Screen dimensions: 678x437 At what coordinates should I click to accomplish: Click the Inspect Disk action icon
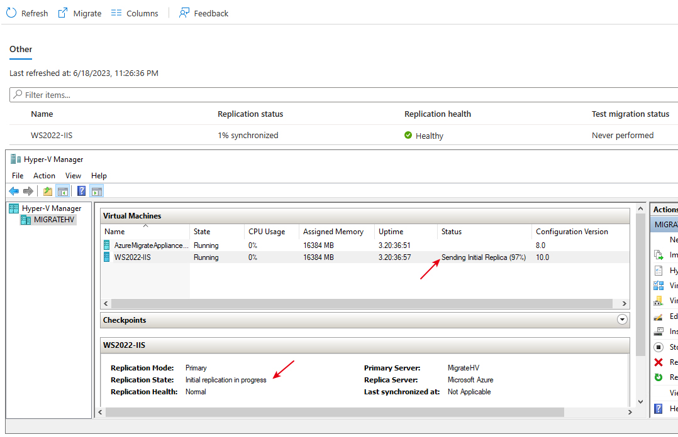point(659,332)
